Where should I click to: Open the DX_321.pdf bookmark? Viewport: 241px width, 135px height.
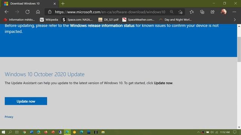(x=108, y=19)
